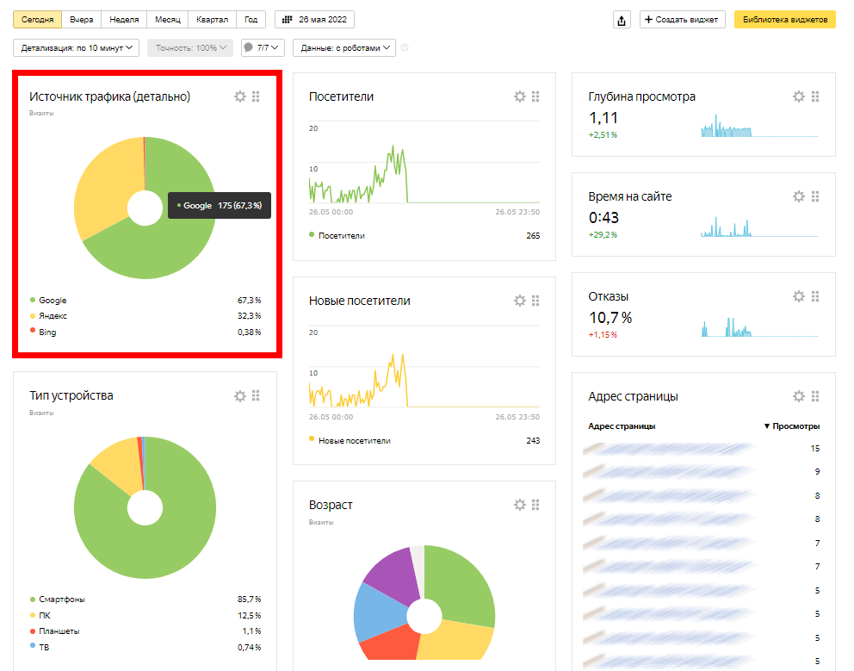854x671 pixels.
Task: Toggle Bing legend entry in traffic sources
Action: pyautogui.click(x=47, y=332)
